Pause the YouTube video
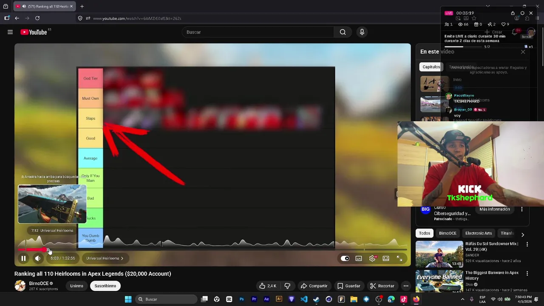 [23, 258]
